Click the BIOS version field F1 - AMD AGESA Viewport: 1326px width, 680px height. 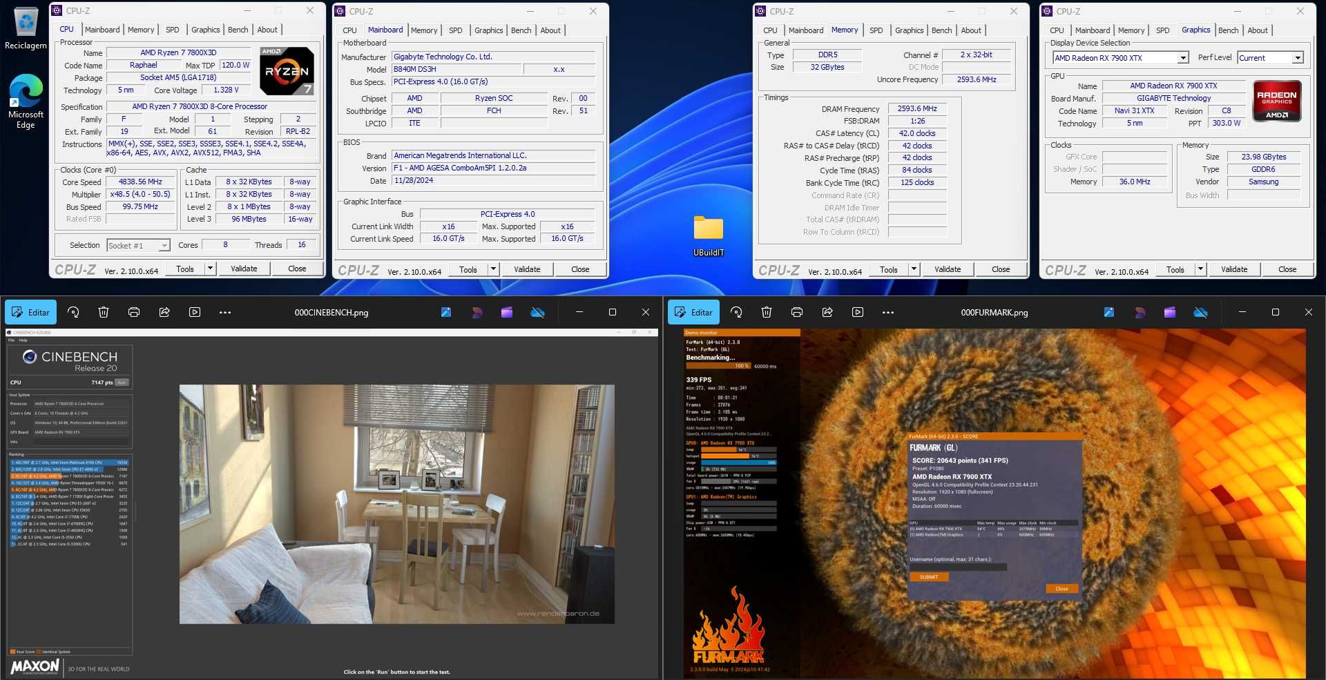click(493, 168)
